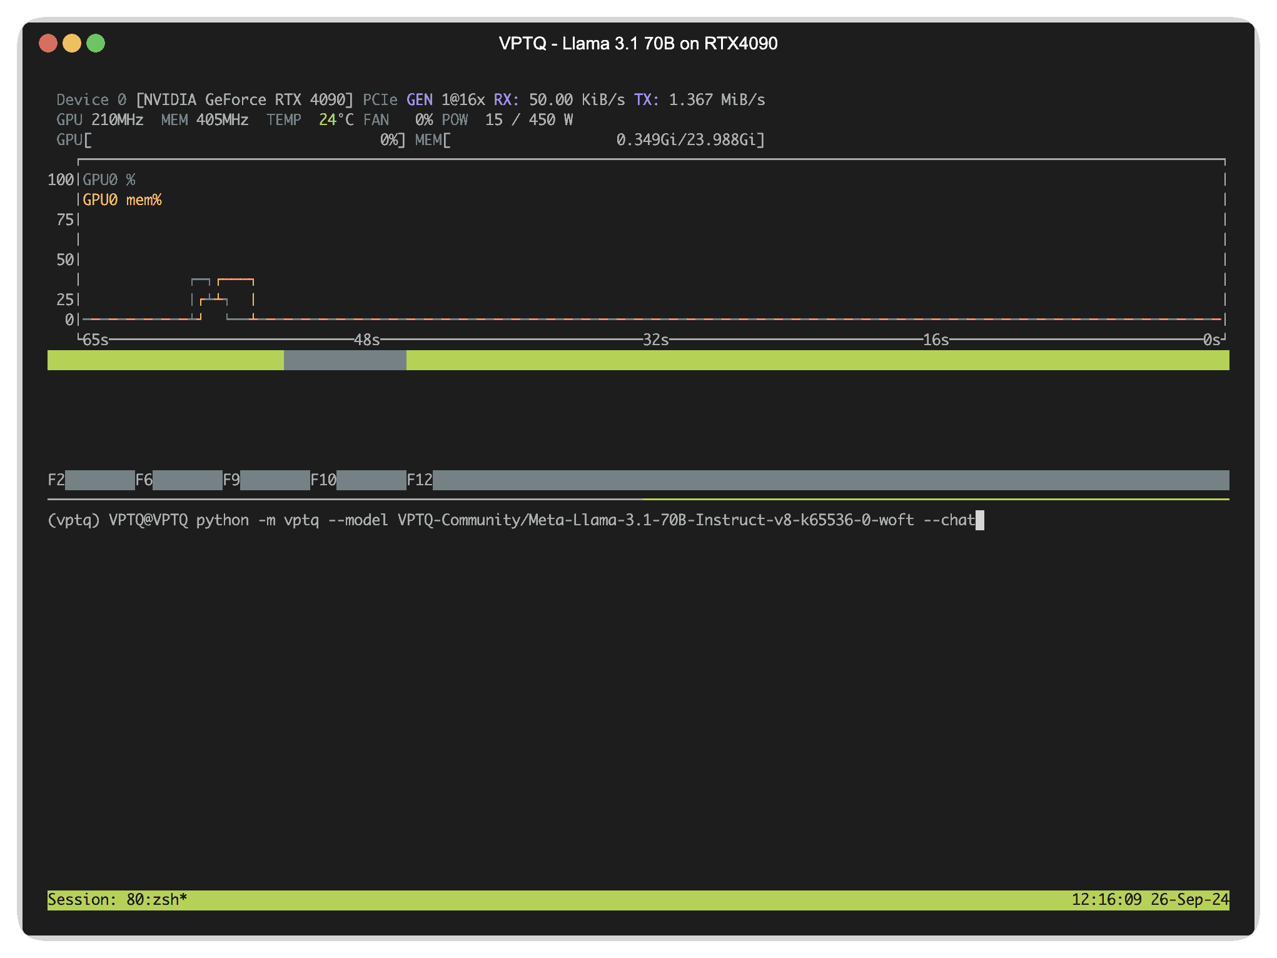This screenshot has width=1277, height=958.
Task: Click the 0s timeline marker label
Action: coord(1211,340)
